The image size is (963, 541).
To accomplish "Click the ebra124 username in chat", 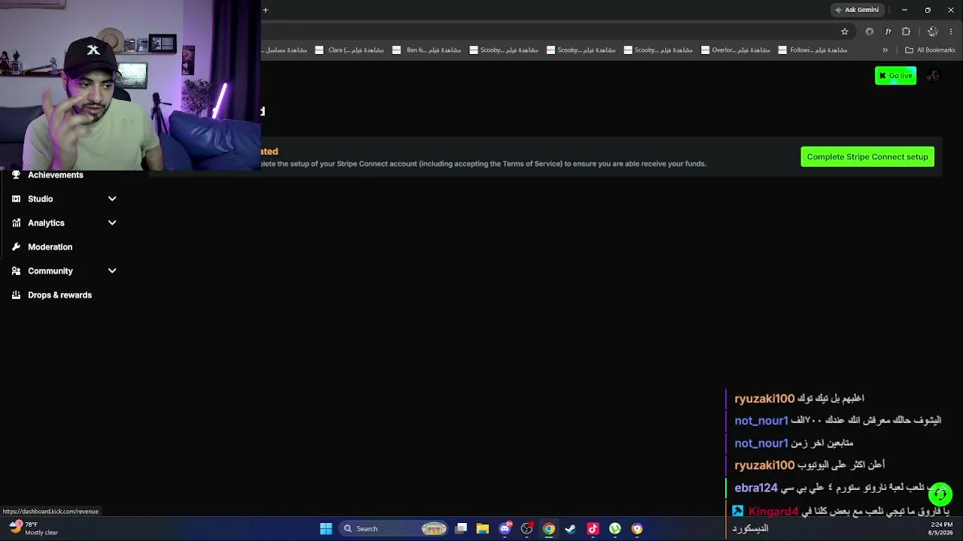I will click(x=756, y=488).
